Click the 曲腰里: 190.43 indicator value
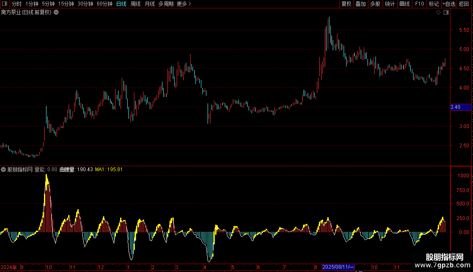Viewport: 473px width, 272px height. point(76,169)
